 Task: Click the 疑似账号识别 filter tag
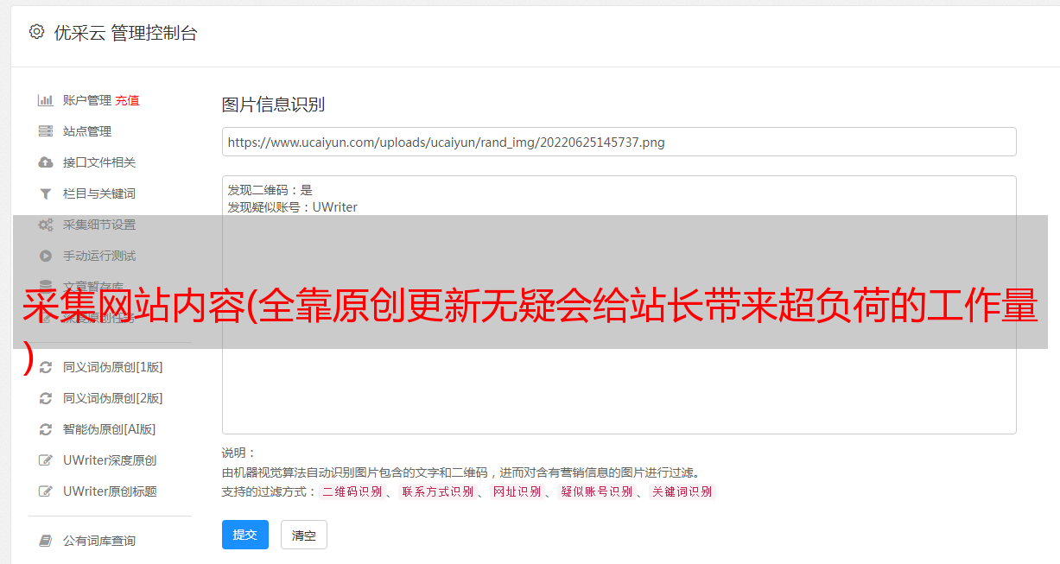coord(597,491)
